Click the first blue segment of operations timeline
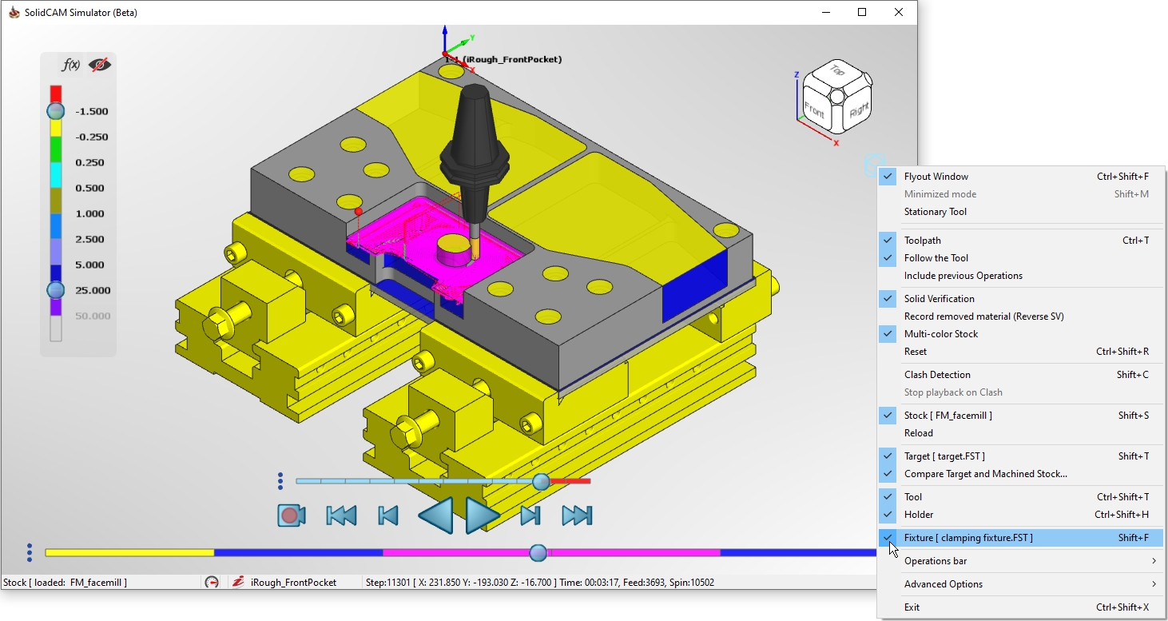Viewport: 1168px width, 621px height. pyautogui.click(x=298, y=552)
